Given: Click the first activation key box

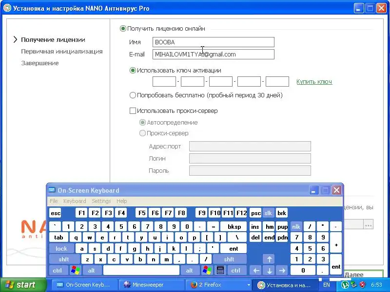Looking at the screenshot, I should pyautogui.click(x=164, y=81).
